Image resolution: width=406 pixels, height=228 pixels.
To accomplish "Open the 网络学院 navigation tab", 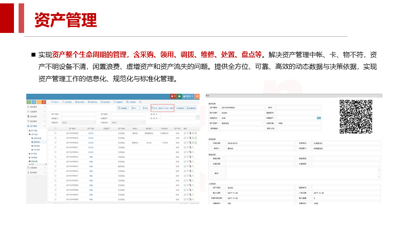I will pos(93,102).
